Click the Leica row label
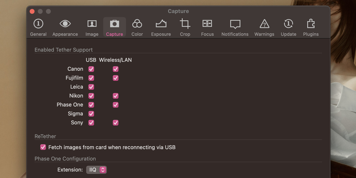The width and height of the screenshot is (356, 178). tap(77, 87)
